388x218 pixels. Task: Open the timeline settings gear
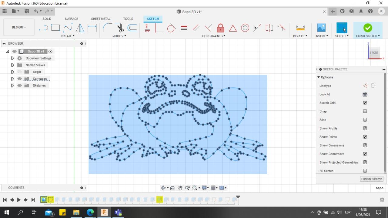[382, 200]
